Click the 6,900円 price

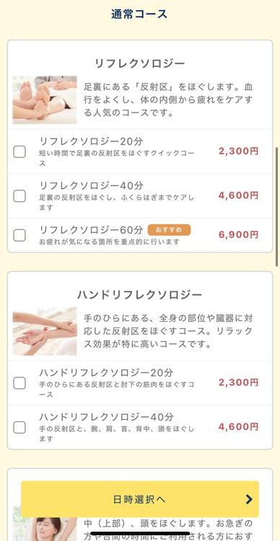[238, 234]
